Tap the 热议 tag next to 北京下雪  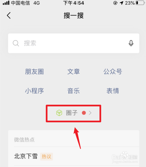click(x=47, y=157)
